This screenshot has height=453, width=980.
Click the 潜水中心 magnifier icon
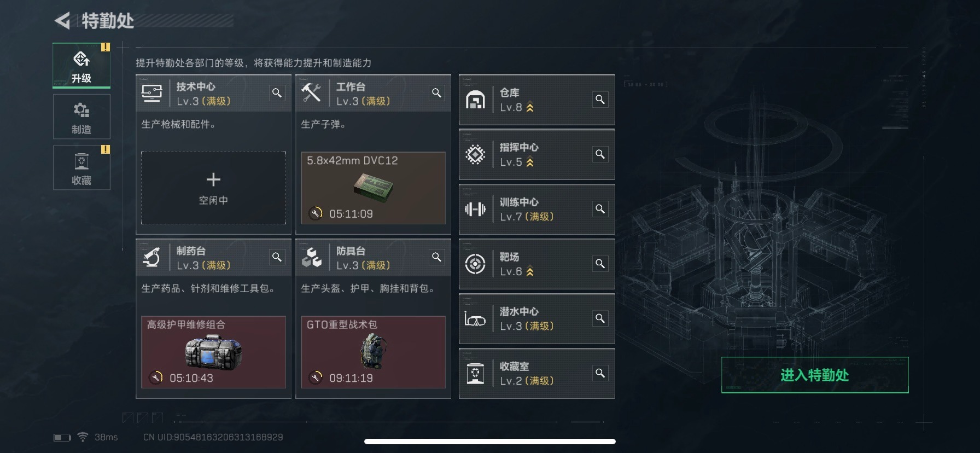click(600, 318)
